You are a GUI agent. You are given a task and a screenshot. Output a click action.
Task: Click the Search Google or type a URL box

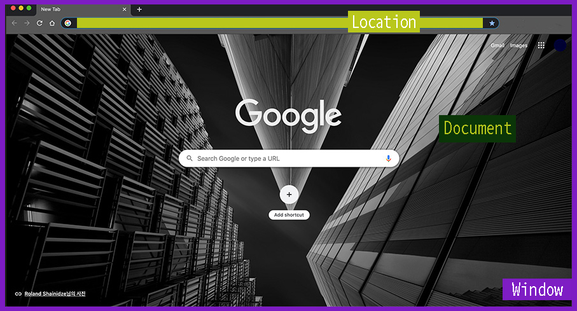[289, 158]
